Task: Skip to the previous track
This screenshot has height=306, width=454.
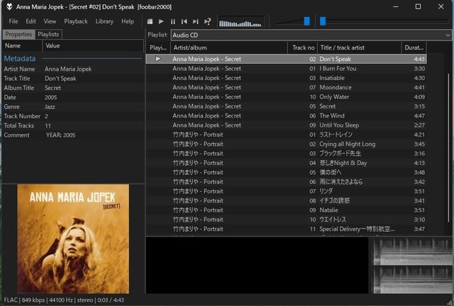Action: (x=184, y=21)
